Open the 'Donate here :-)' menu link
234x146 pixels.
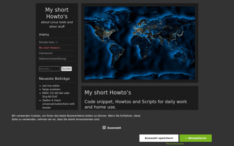click(48, 42)
